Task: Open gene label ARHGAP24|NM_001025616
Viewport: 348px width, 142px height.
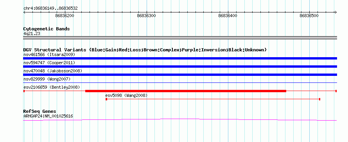Action: [48, 116]
